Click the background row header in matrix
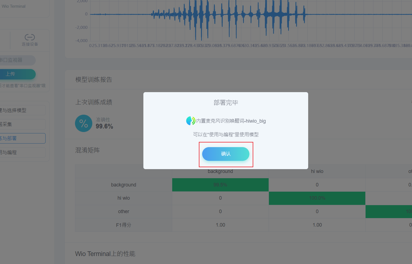 point(124,185)
